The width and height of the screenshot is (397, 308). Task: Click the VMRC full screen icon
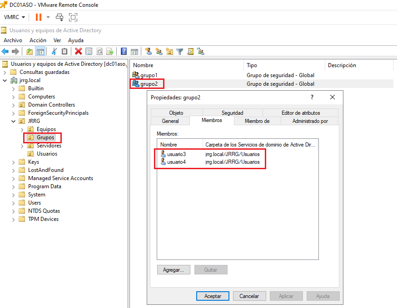click(x=73, y=17)
